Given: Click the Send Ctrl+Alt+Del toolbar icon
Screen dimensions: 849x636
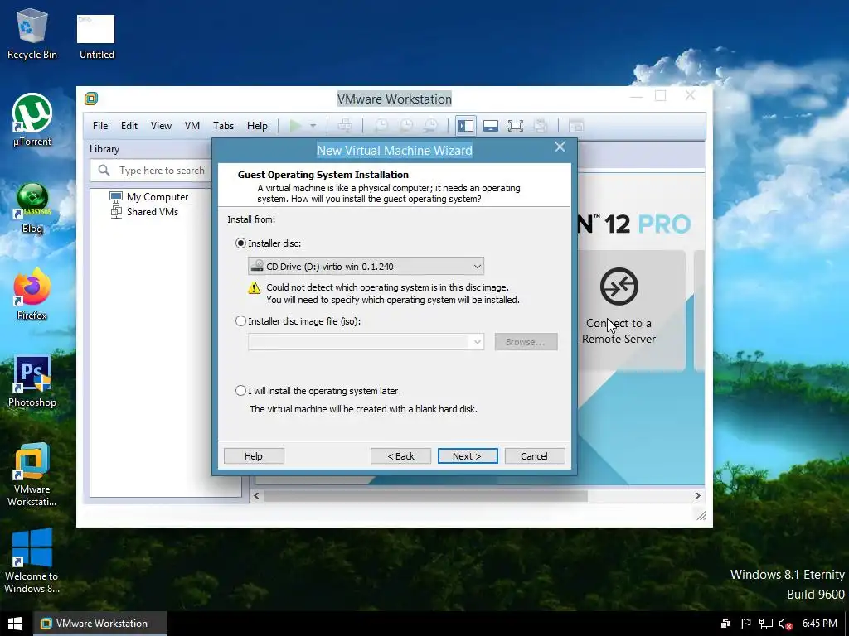Looking at the screenshot, I should click(345, 126).
